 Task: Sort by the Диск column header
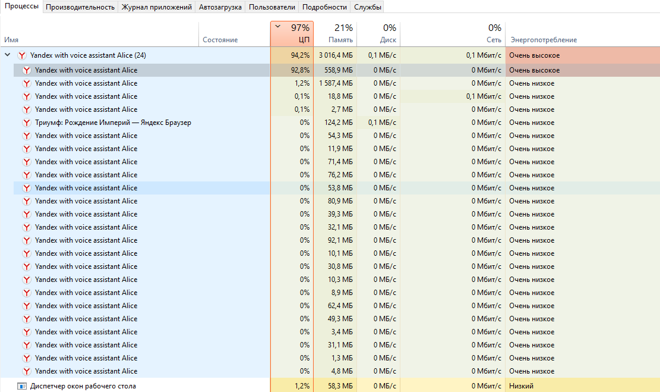coord(378,34)
